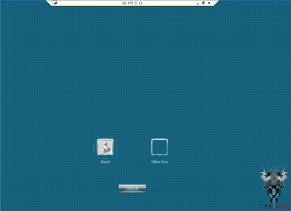Close the 10.177.2.11 remote connection

tap(210, 3)
